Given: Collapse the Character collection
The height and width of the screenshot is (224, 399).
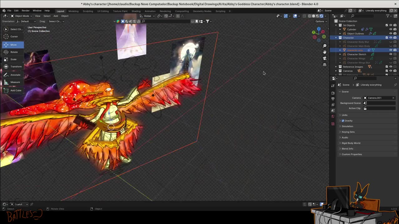Looking at the screenshot, I should click(336, 38).
